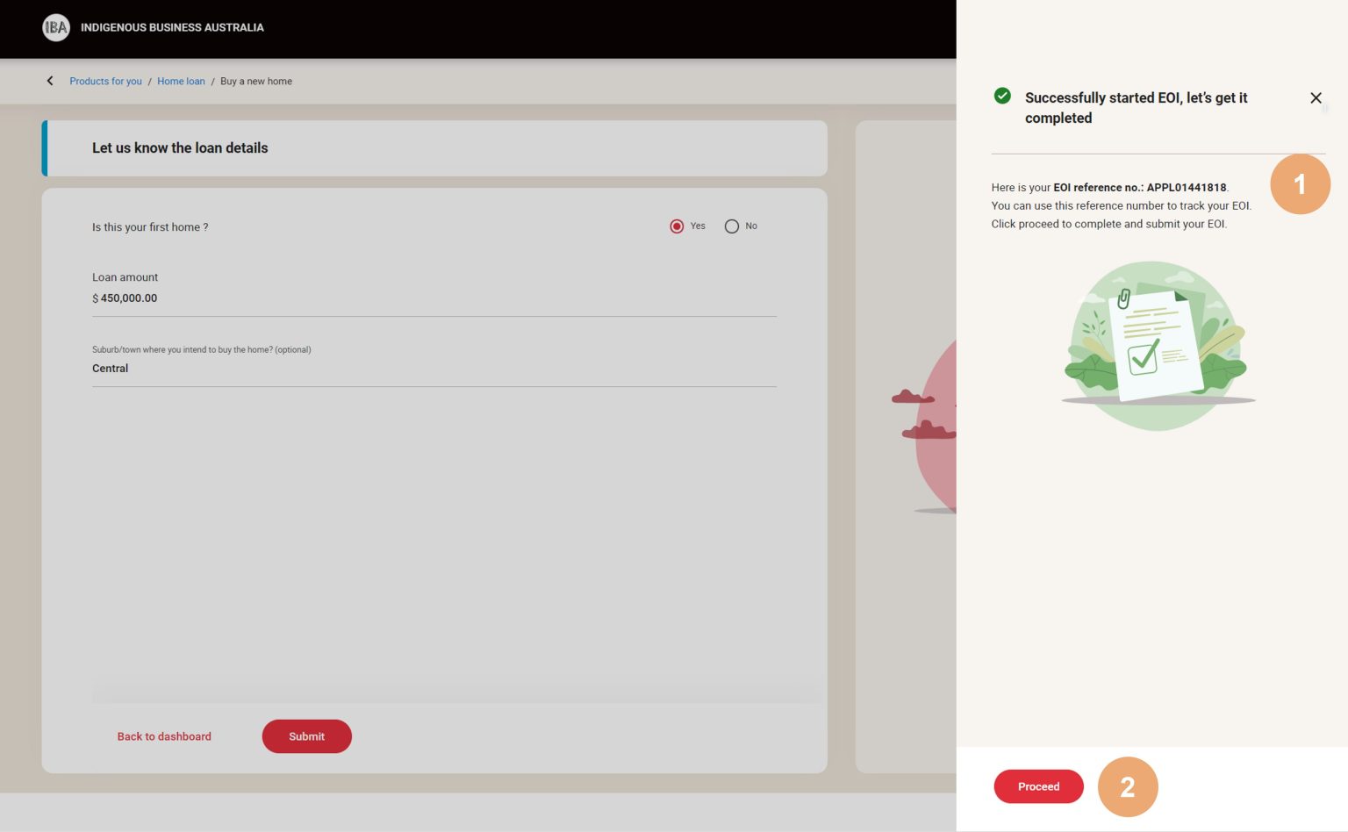The height and width of the screenshot is (832, 1348).
Task: Click the green success checkmark icon
Action: pos(1002,97)
